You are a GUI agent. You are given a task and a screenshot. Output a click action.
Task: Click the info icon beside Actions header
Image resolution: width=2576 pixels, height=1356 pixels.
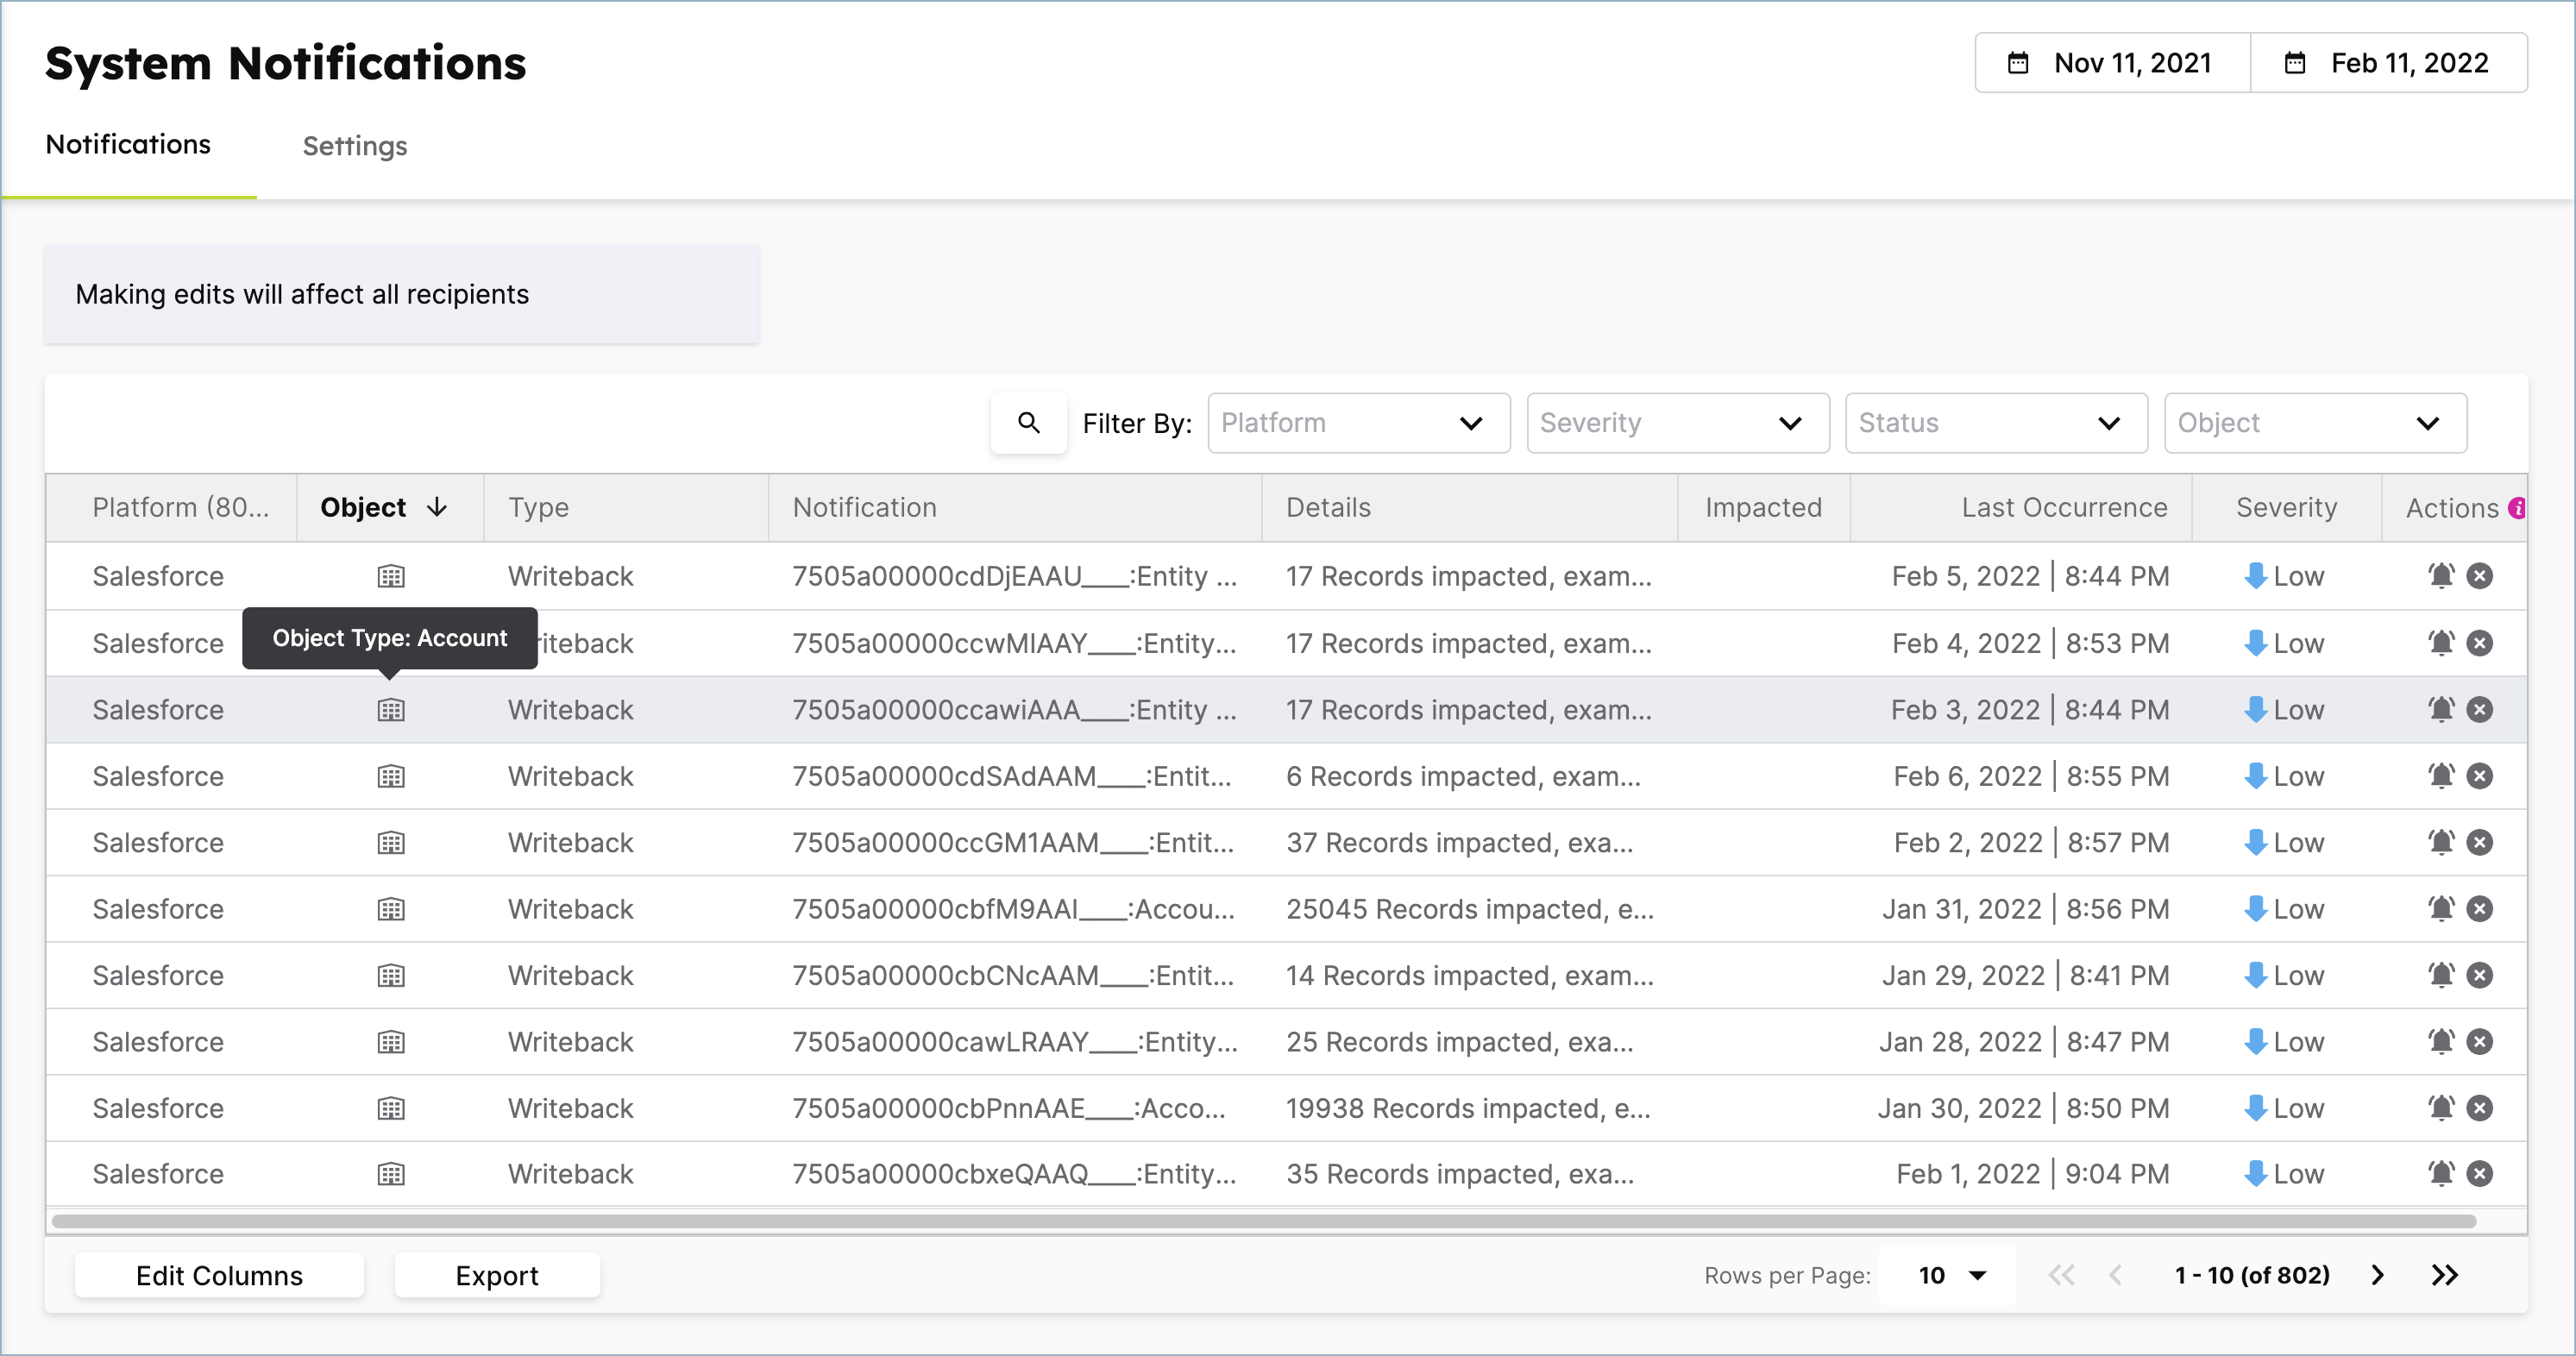2517,508
